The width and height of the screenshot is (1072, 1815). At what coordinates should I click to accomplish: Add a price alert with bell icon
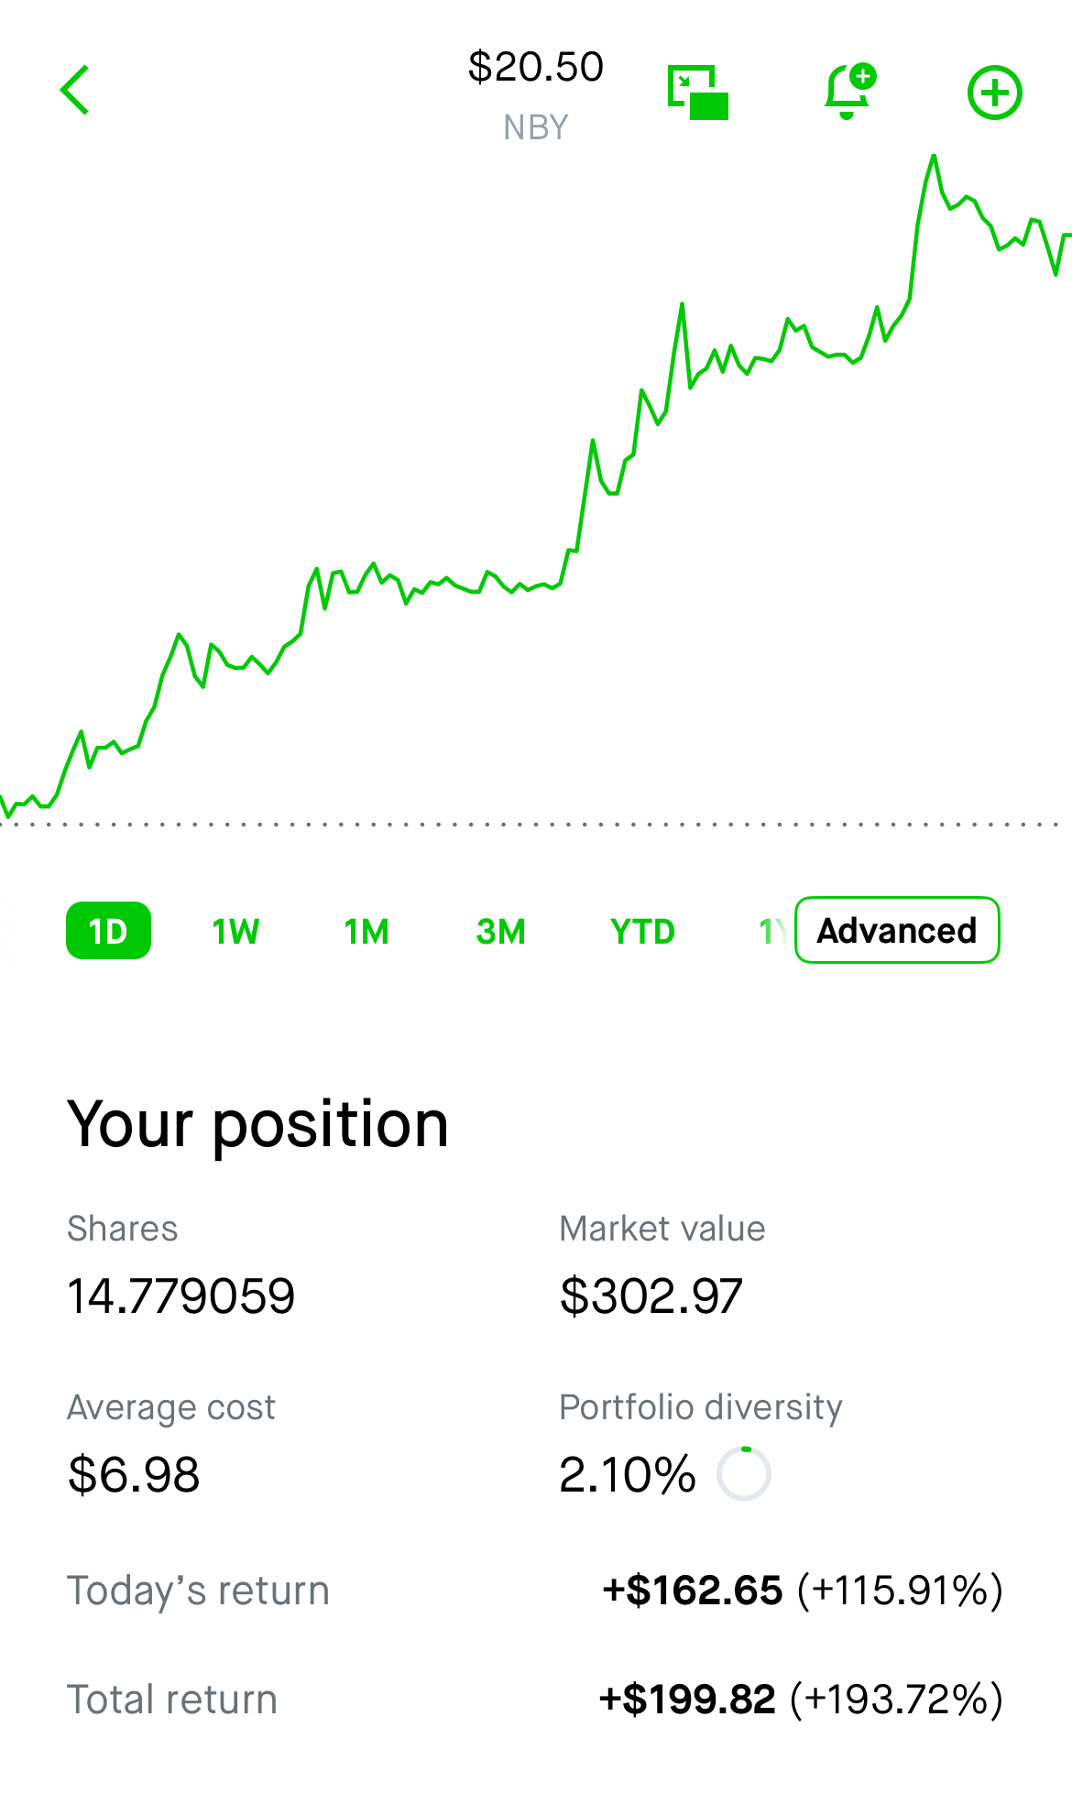[850, 91]
